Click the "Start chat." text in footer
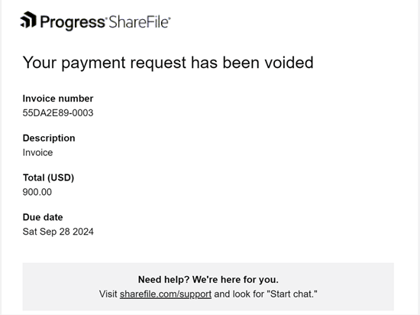The image size is (420, 315). click(292, 294)
